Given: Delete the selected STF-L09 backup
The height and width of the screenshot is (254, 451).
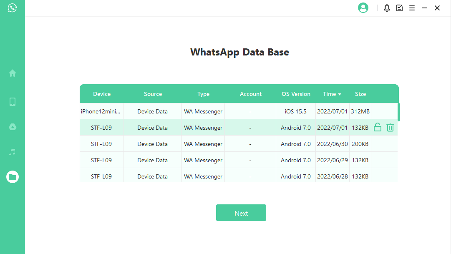Looking at the screenshot, I should (x=390, y=128).
